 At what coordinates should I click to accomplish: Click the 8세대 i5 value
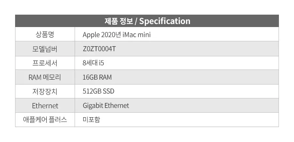[93, 63]
